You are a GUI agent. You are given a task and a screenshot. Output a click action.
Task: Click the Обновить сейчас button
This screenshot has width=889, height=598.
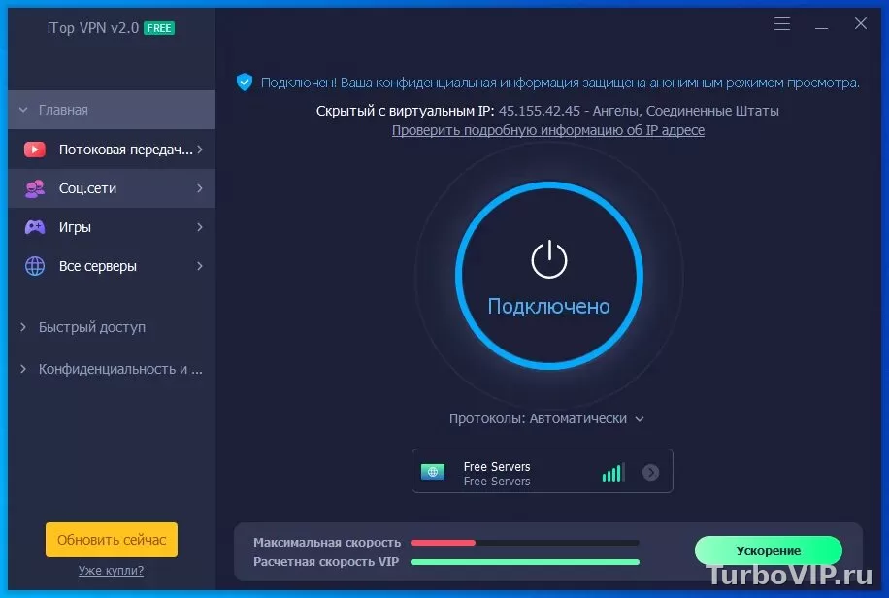tap(112, 540)
